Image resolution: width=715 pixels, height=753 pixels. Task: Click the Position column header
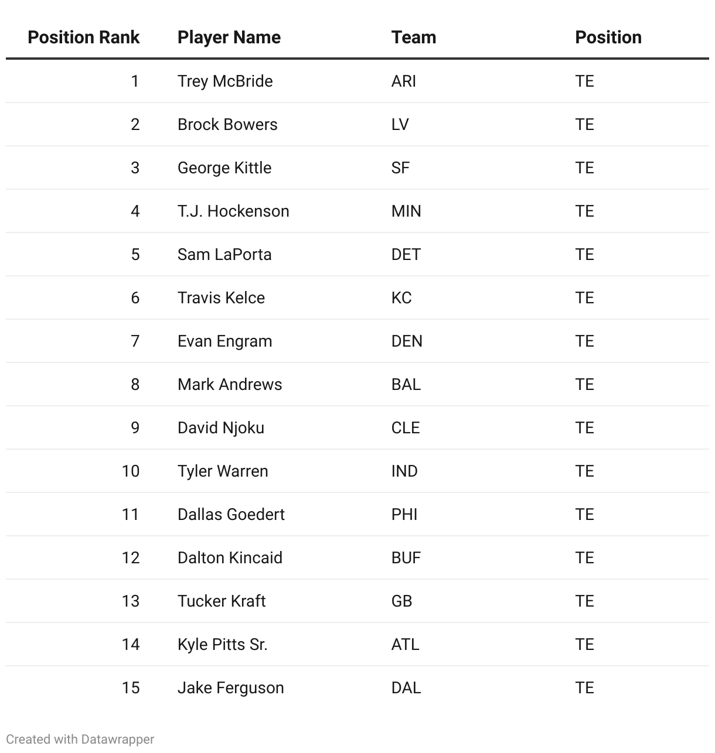608,37
